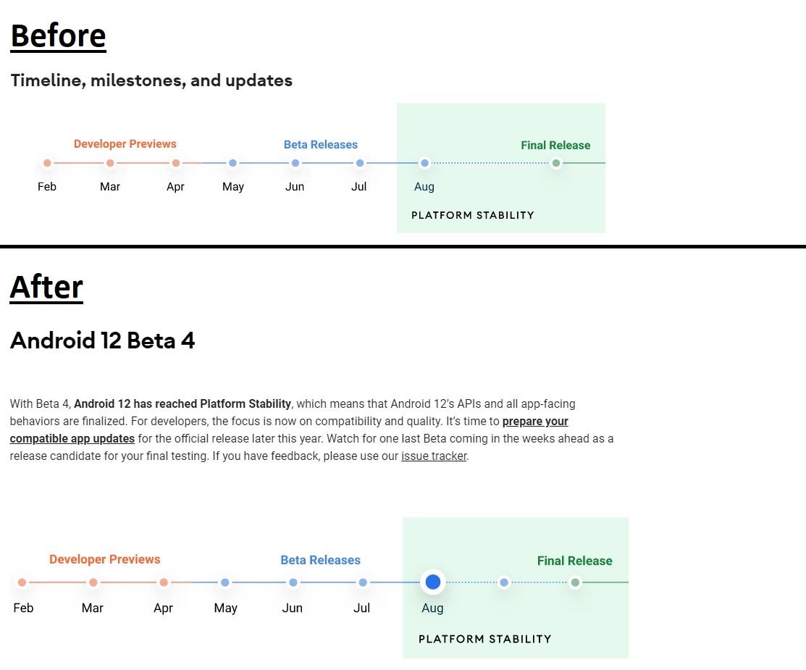Click the Developer Previews label in Before timeline
This screenshot has height=670, width=806.
click(125, 144)
